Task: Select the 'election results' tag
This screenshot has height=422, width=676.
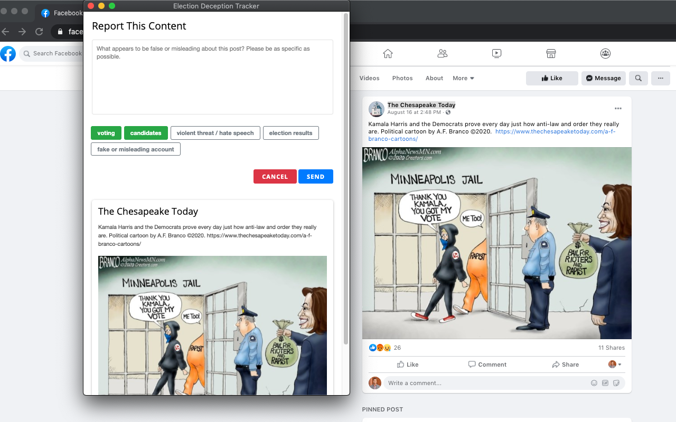Action: coord(290,133)
